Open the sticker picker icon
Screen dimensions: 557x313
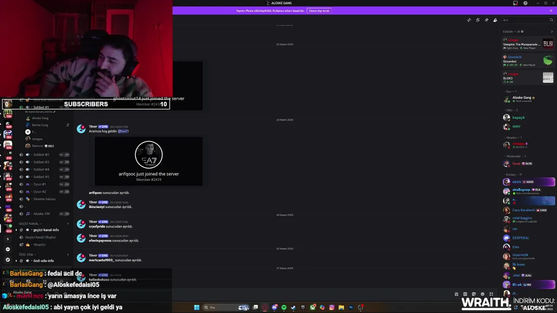474,294
